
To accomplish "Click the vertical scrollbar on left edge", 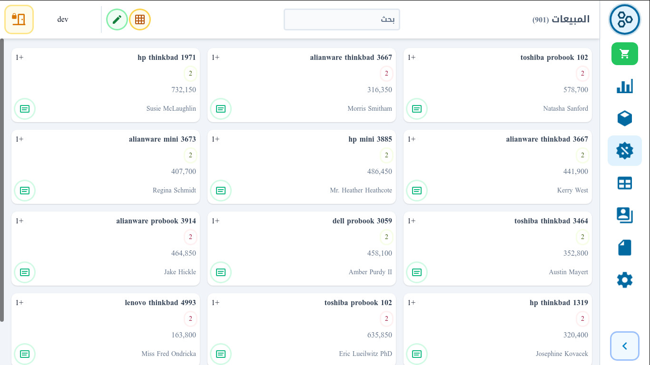I will coord(2,180).
